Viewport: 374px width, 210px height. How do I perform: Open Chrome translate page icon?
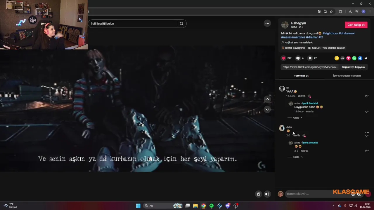tap(319, 12)
